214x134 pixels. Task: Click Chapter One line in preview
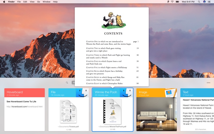(112, 43)
